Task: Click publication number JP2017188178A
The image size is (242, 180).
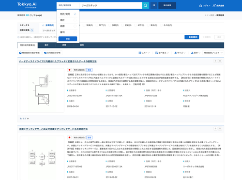Action: click(x=114, y=96)
